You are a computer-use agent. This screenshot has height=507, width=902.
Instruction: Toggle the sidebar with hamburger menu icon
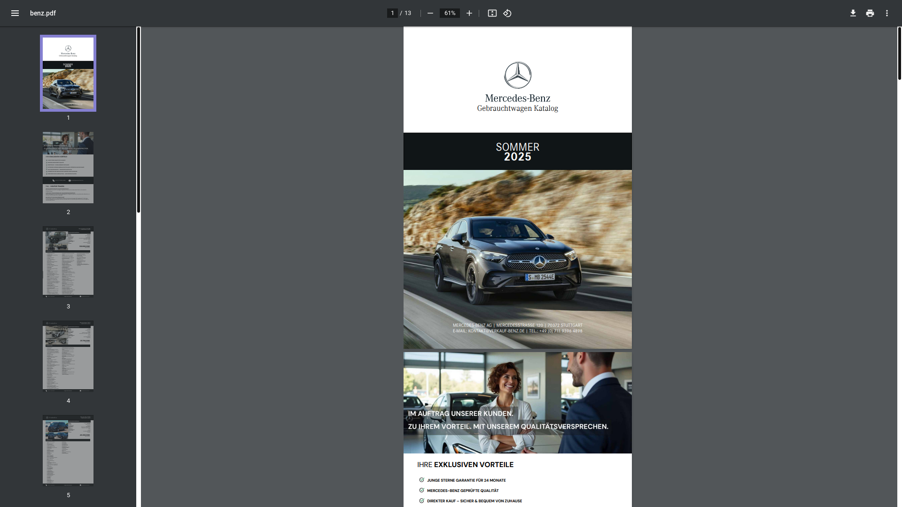15,13
